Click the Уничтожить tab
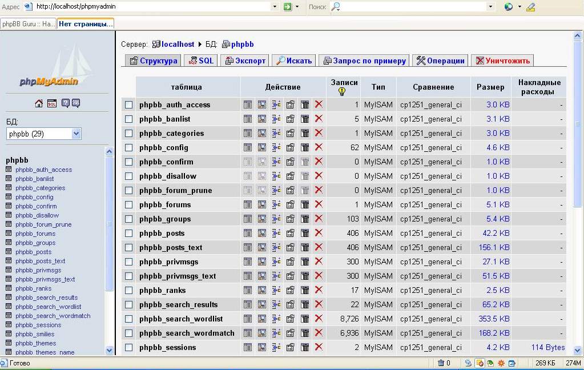584x370 pixels. coord(502,61)
